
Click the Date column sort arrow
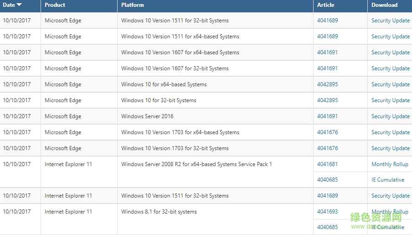(x=19, y=5)
